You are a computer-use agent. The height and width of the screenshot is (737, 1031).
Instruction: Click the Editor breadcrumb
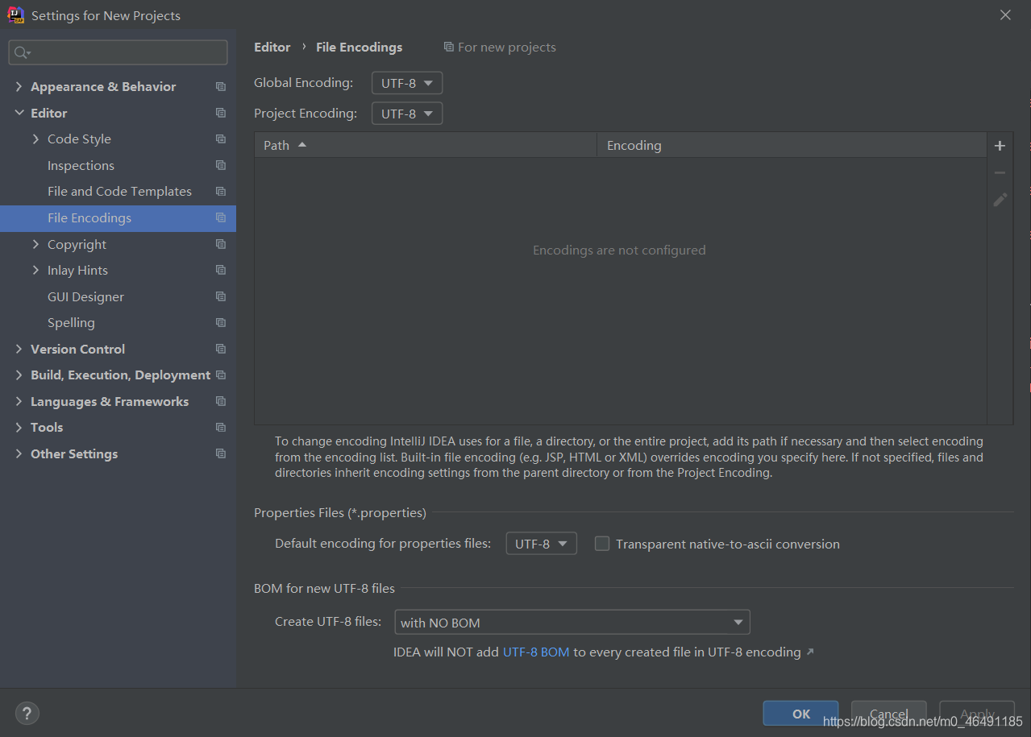click(272, 48)
